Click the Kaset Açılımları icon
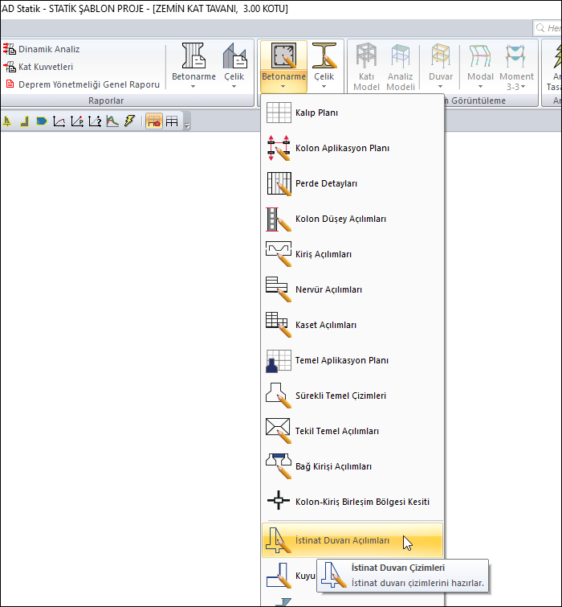Image resolution: width=562 pixels, height=607 pixels. (x=279, y=325)
